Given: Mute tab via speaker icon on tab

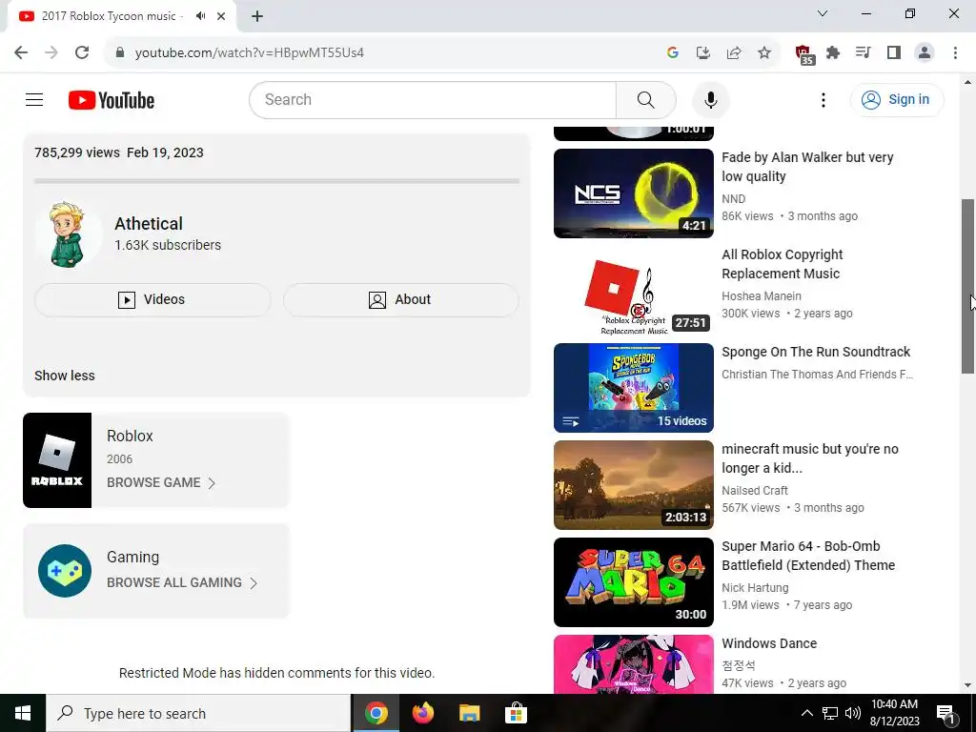Looking at the screenshot, I should 200,16.
